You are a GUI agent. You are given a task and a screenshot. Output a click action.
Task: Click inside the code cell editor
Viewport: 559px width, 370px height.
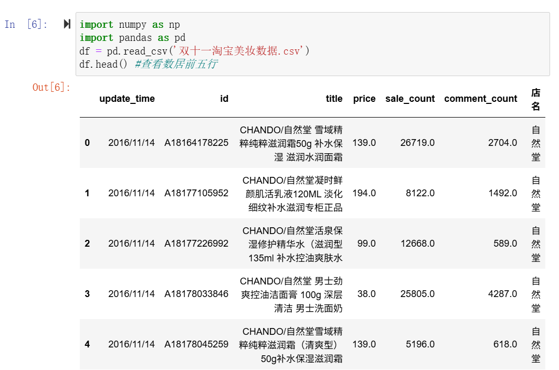[x=313, y=44]
